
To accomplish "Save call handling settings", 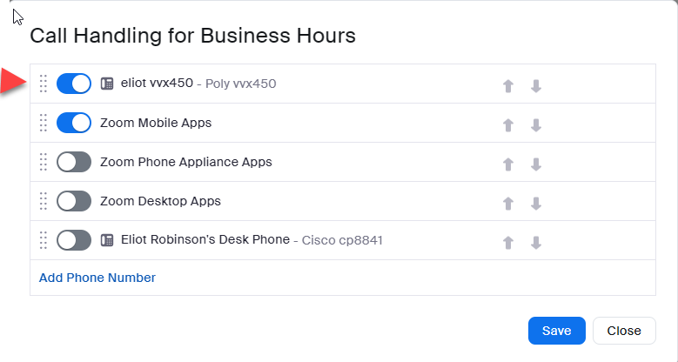I will (x=556, y=331).
